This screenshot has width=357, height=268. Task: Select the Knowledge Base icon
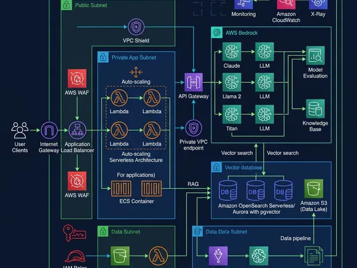(315, 109)
